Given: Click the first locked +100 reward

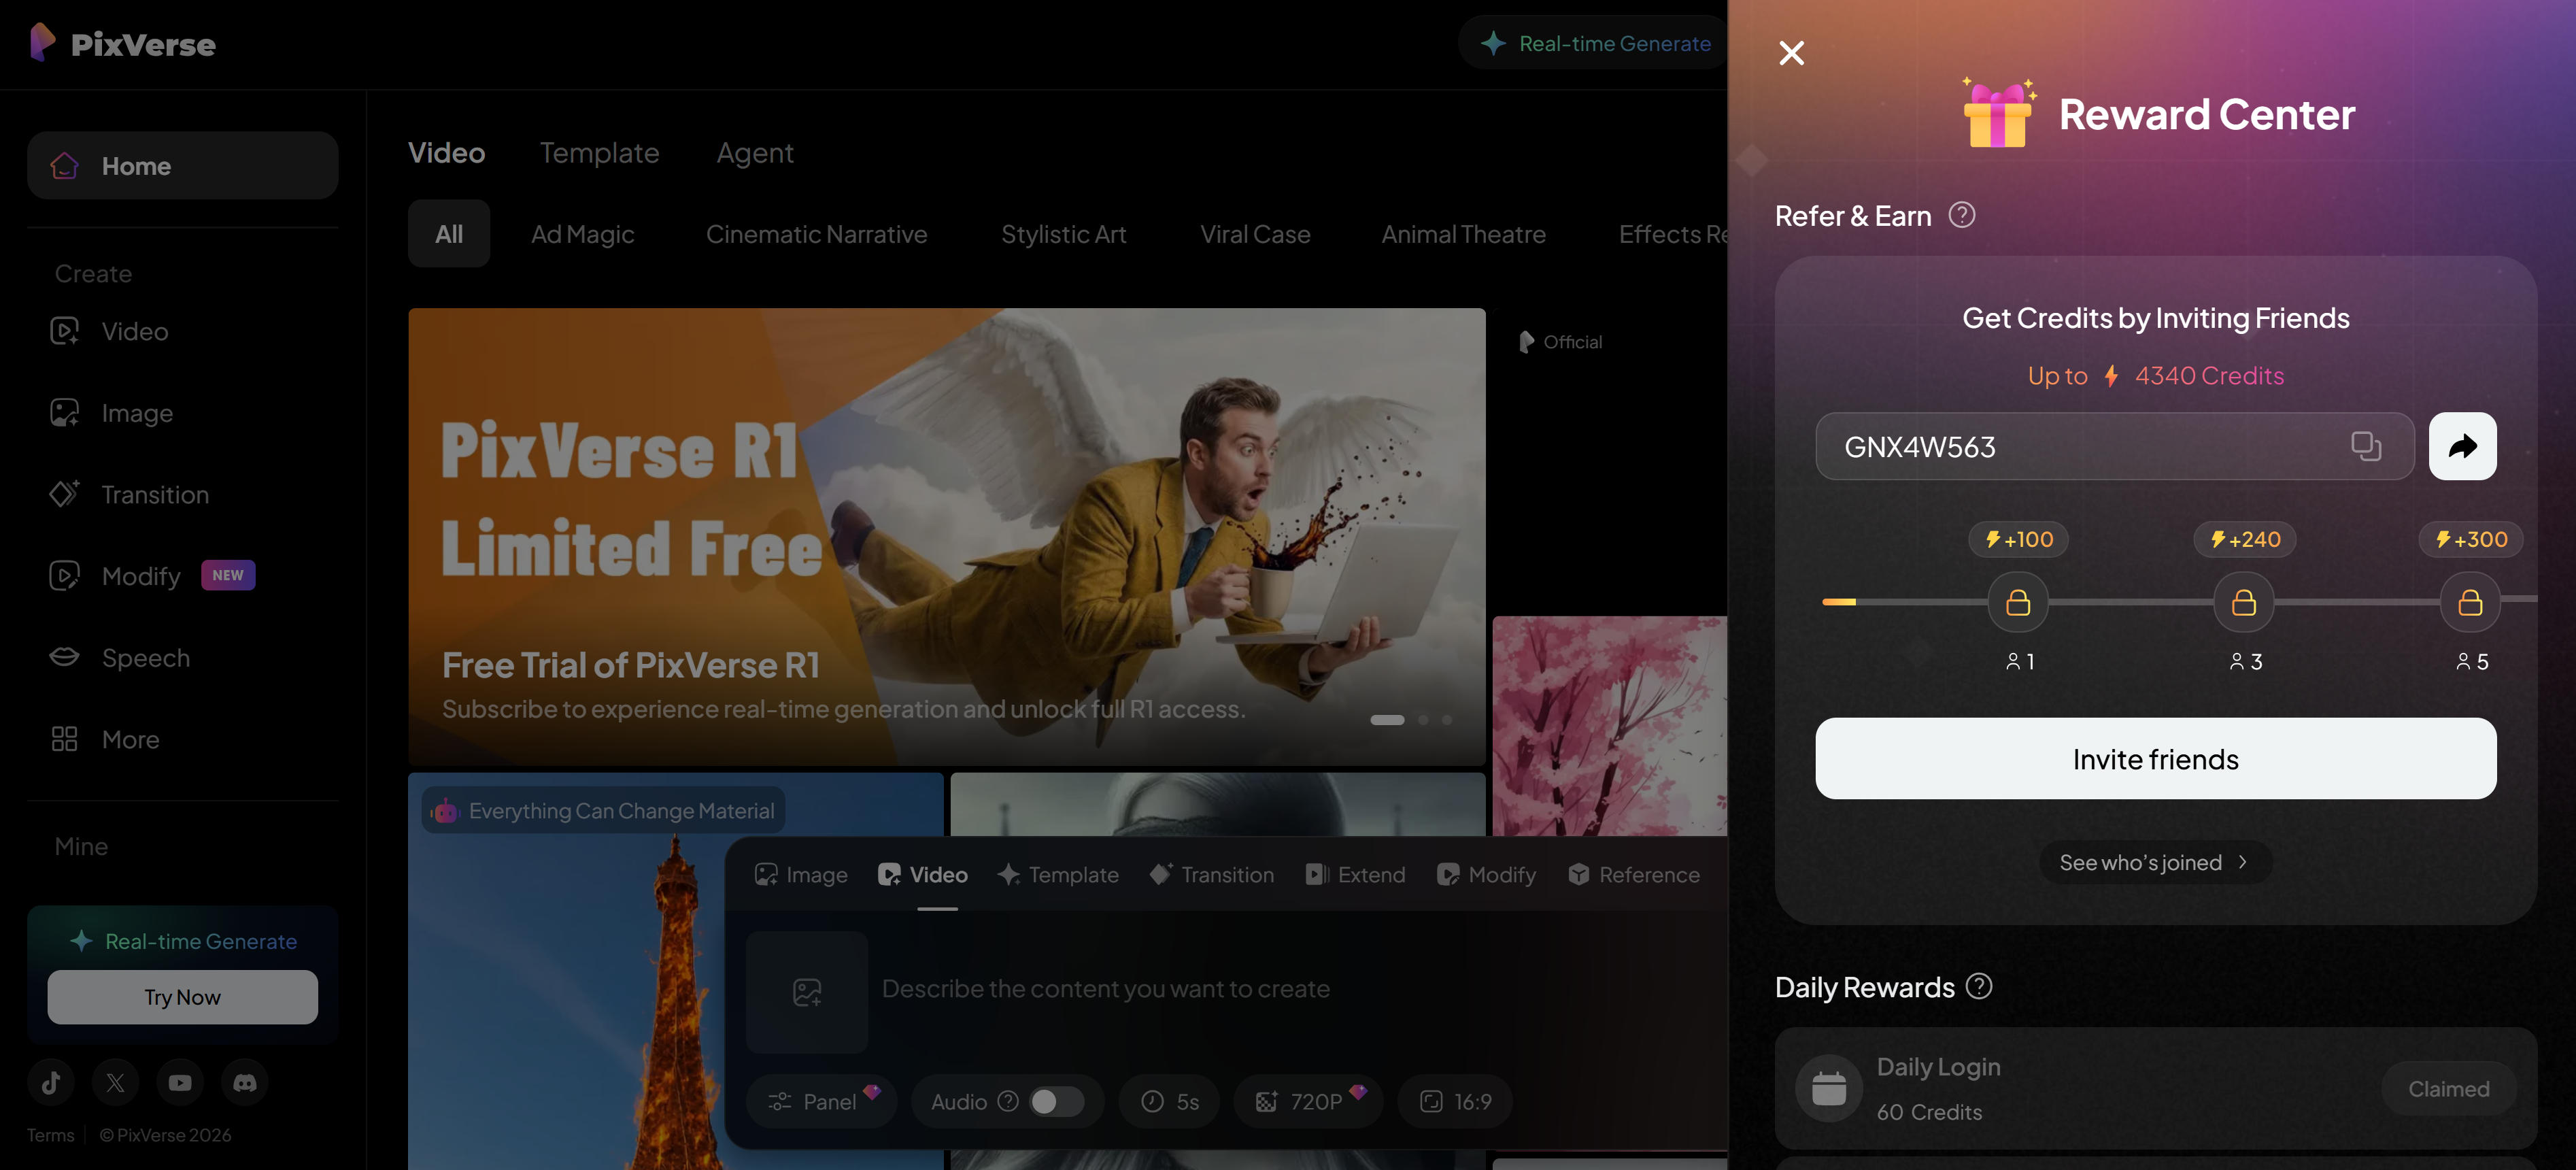Looking at the screenshot, I should pyautogui.click(x=2018, y=602).
